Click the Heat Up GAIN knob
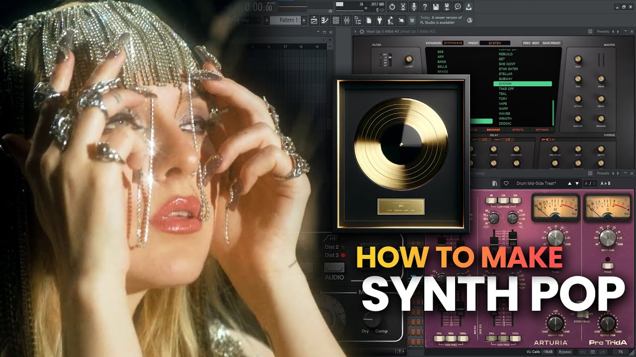The width and height of the screenshot is (636, 357). coord(578,59)
